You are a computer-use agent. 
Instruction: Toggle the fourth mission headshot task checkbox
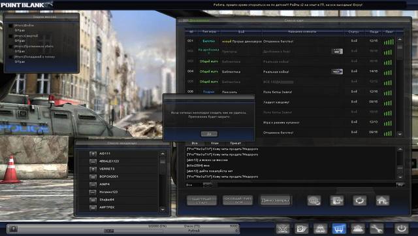click(10, 57)
